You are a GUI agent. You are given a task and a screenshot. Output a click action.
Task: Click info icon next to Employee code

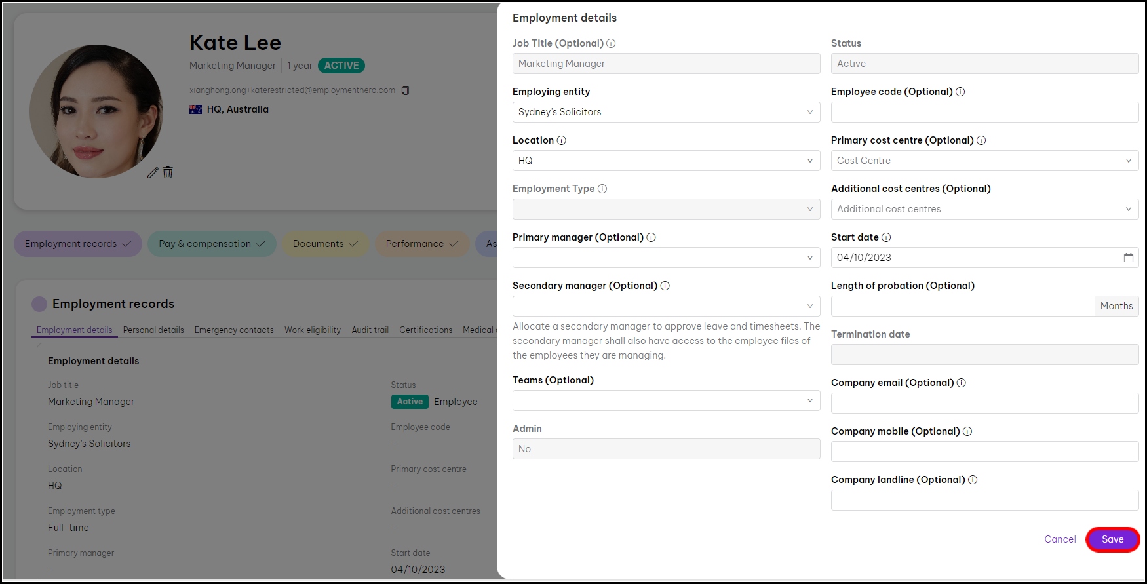960,92
